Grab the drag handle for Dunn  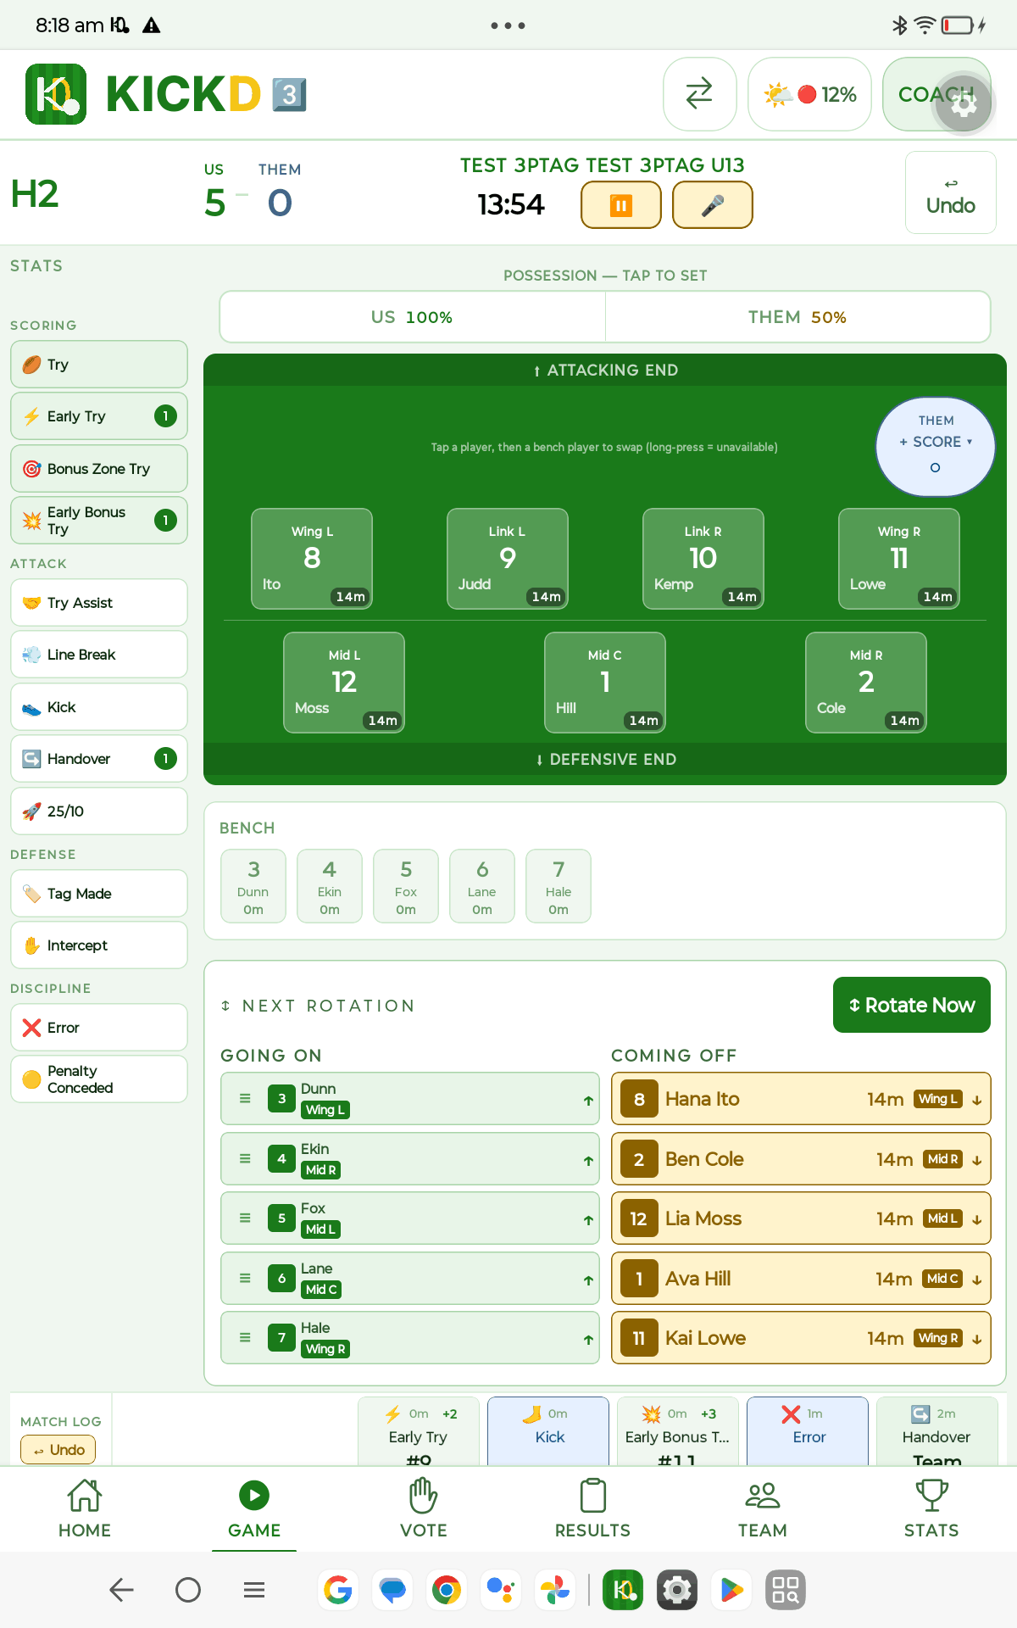click(x=245, y=1099)
